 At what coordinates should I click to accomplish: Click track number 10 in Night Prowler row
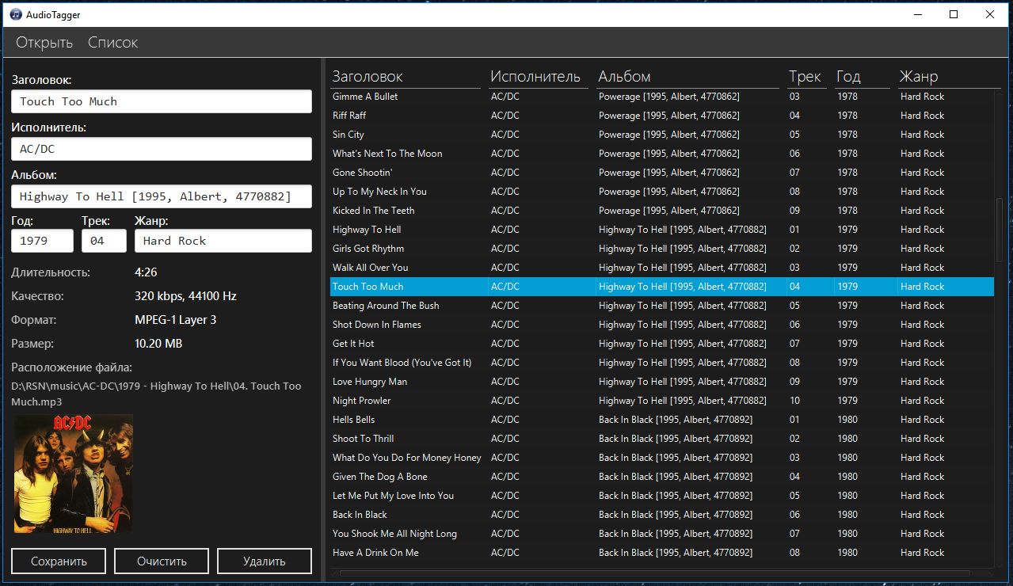(x=795, y=401)
